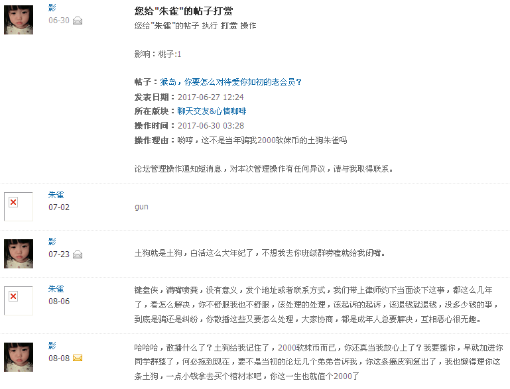Click the message starting 哈哈哈，散播什么了
The height and width of the screenshot is (389, 510).
319,362
